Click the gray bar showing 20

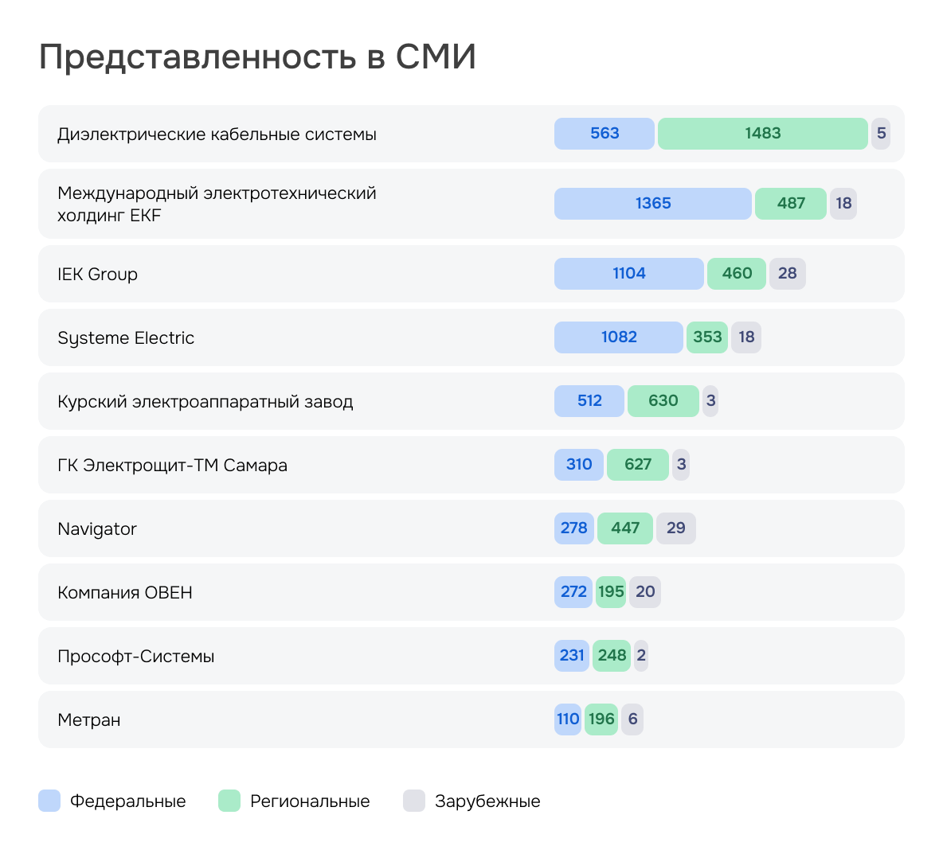pyautogui.click(x=645, y=592)
